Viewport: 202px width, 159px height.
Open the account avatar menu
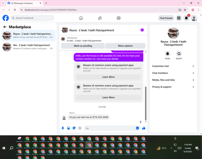(x=194, y=18)
